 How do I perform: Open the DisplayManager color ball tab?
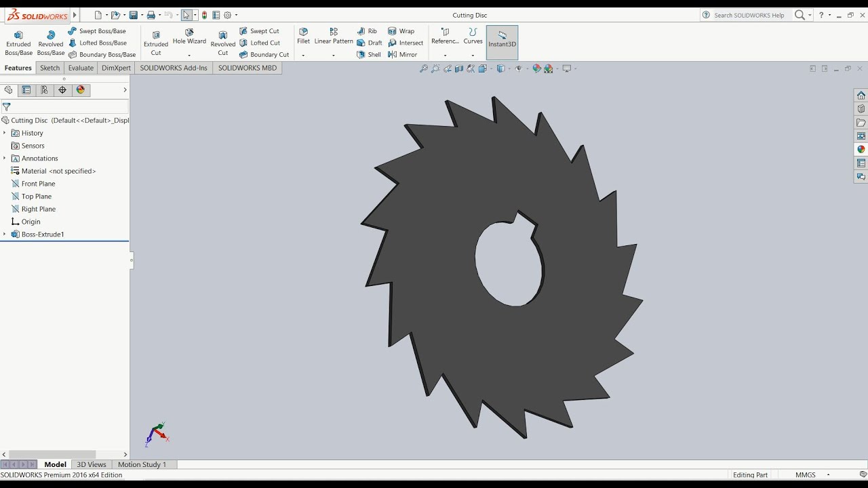point(81,90)
